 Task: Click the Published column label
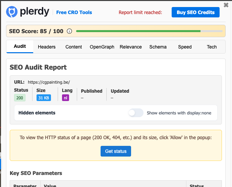tap(92, 91)
